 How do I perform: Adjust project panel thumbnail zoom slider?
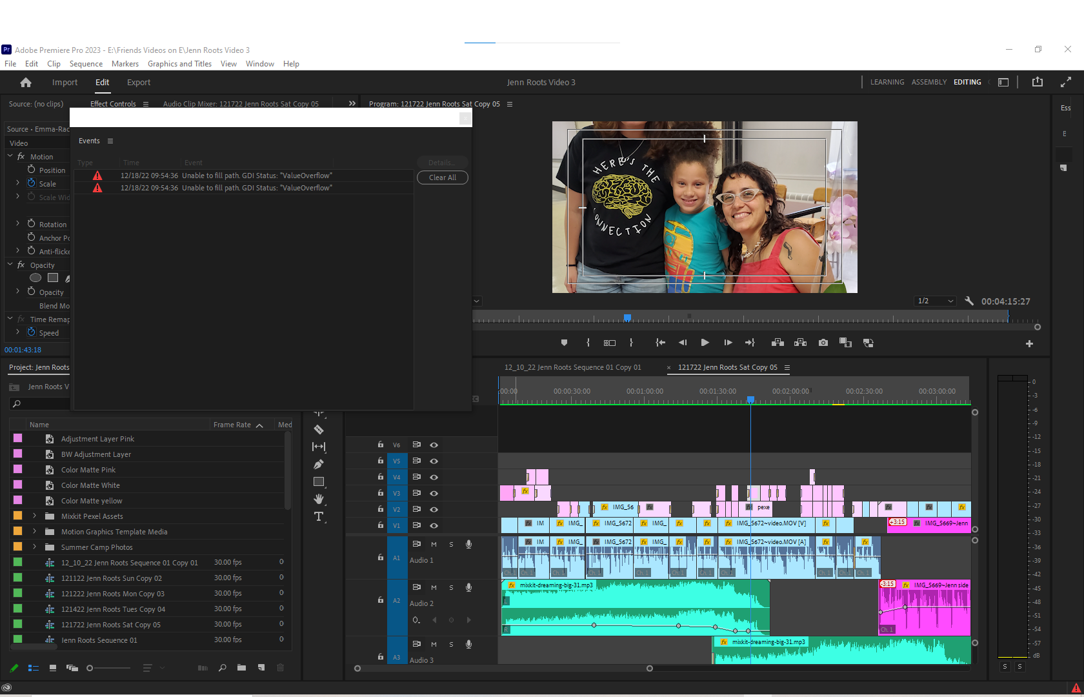[x=90, y=668]
